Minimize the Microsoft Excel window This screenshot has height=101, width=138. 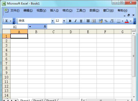click(115, 2)
